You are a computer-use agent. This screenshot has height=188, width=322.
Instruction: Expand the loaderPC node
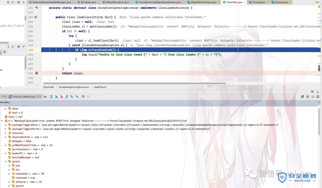(x=6, y=153)
